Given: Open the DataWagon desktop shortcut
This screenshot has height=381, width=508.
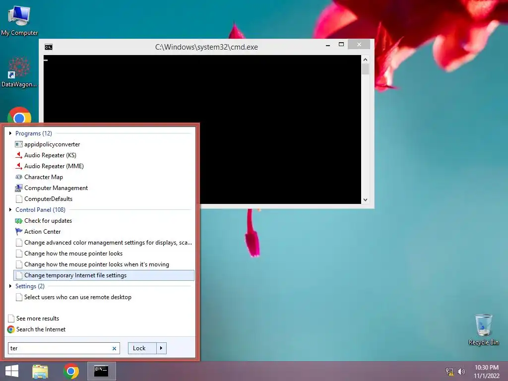Looking at the screenshot, I should coord(19,72).
